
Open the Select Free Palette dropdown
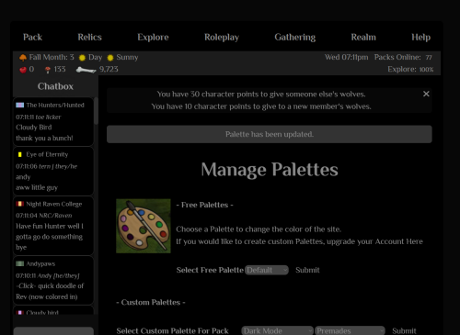click(x=267, y=270)
